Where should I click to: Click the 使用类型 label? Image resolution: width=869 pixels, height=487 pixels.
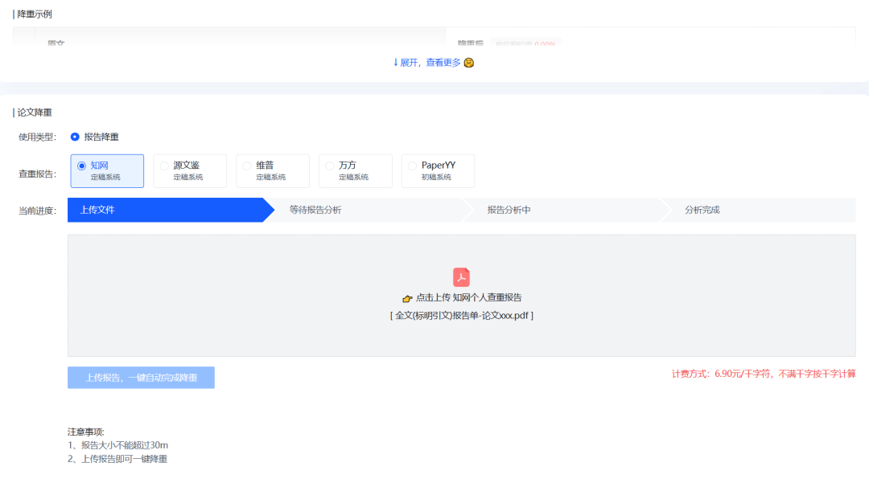37,137
